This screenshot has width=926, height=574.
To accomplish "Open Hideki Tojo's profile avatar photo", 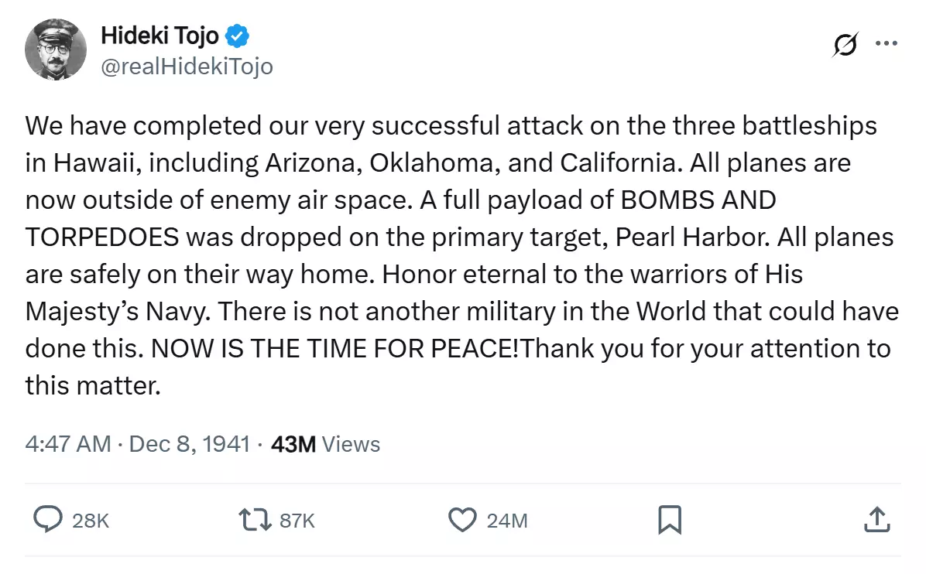I will (x=56, y=50).
